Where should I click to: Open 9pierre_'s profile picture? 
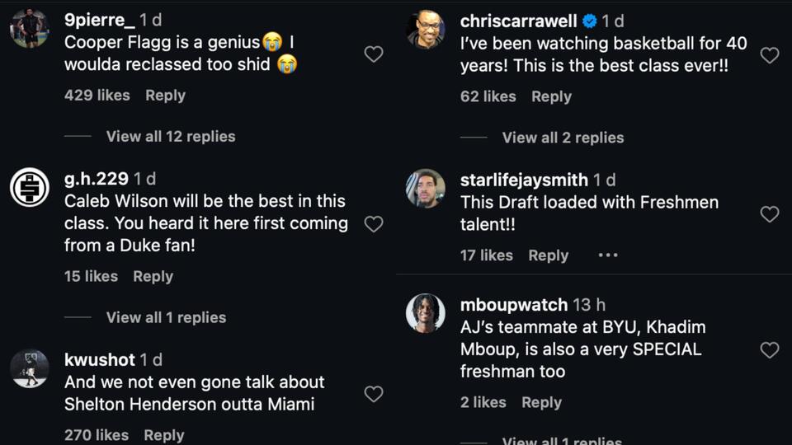30,29
